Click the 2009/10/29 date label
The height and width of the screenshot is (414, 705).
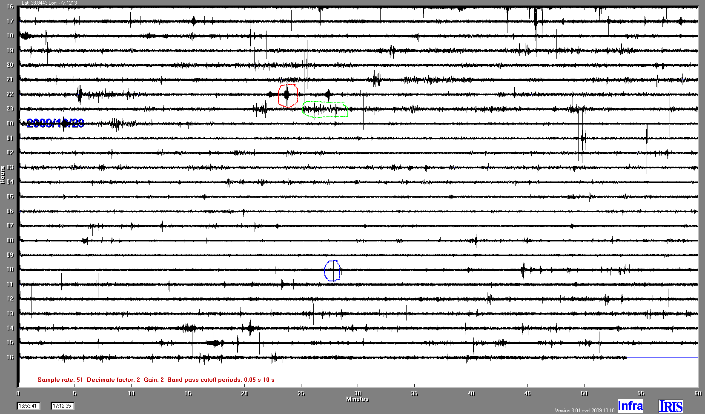[55, 123]
